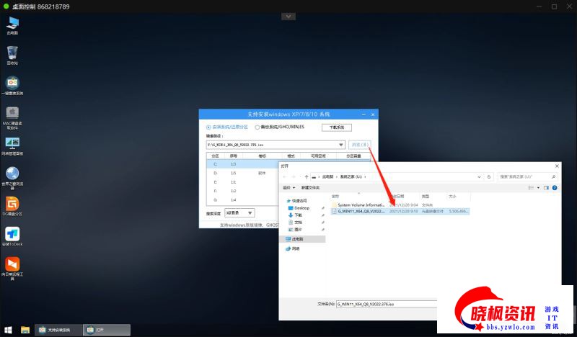Click the Windows Start button
The width and height of the screenshot is (577, 337).
(8, 330)
